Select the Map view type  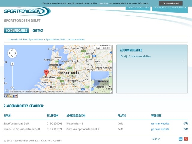(x=98, y=48)
